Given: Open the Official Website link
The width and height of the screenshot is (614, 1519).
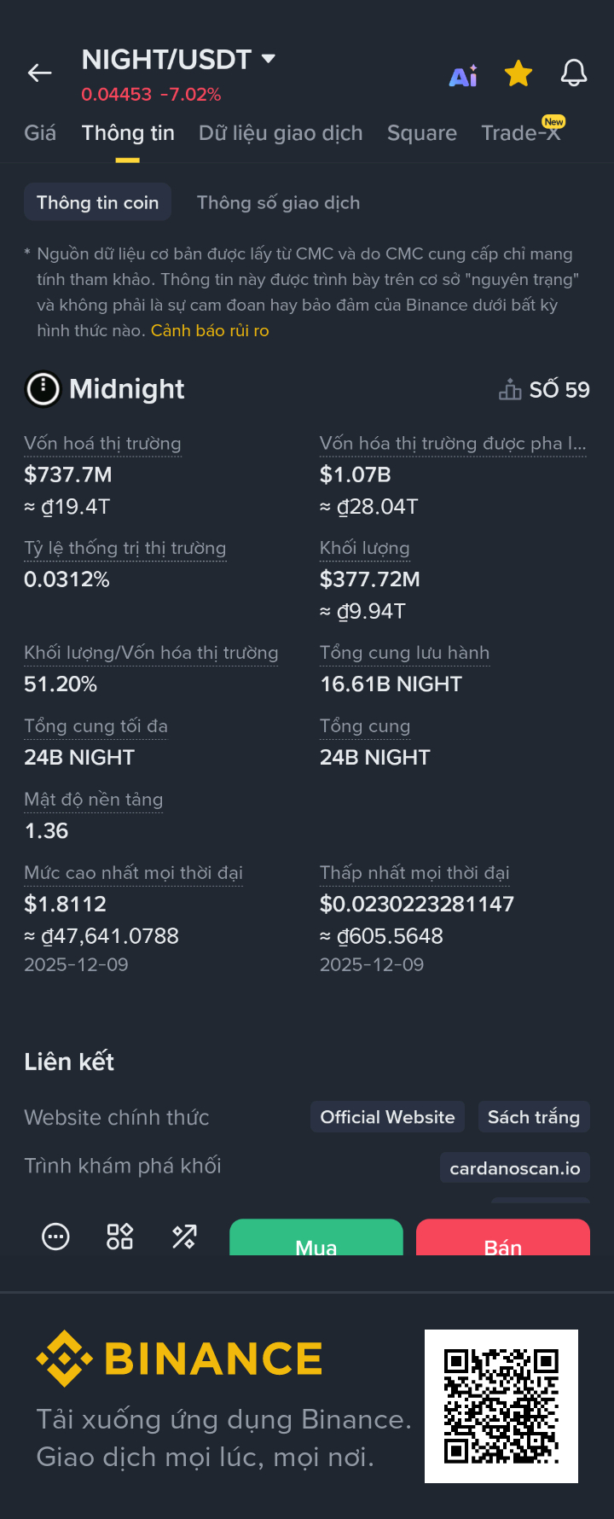Looking at the screenshot, I should point(387,1117).
